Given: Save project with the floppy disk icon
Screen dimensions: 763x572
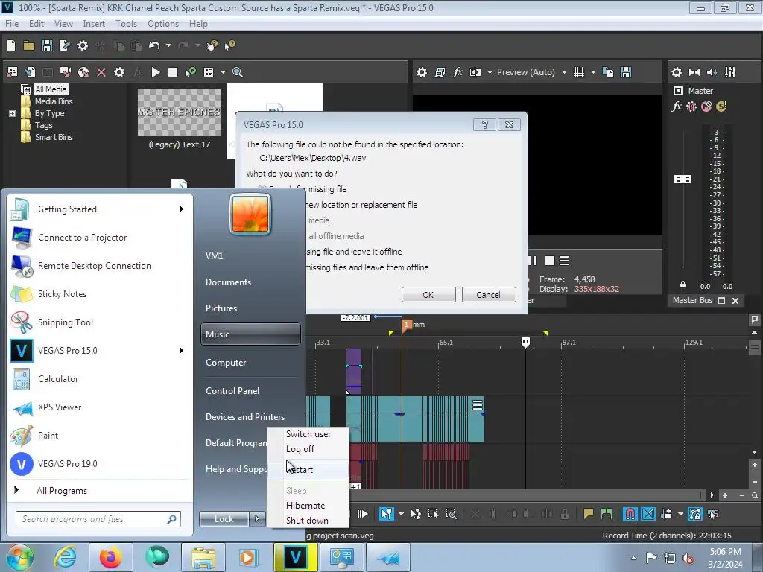Looking at the screenshot, I should [x=47, y=45].
